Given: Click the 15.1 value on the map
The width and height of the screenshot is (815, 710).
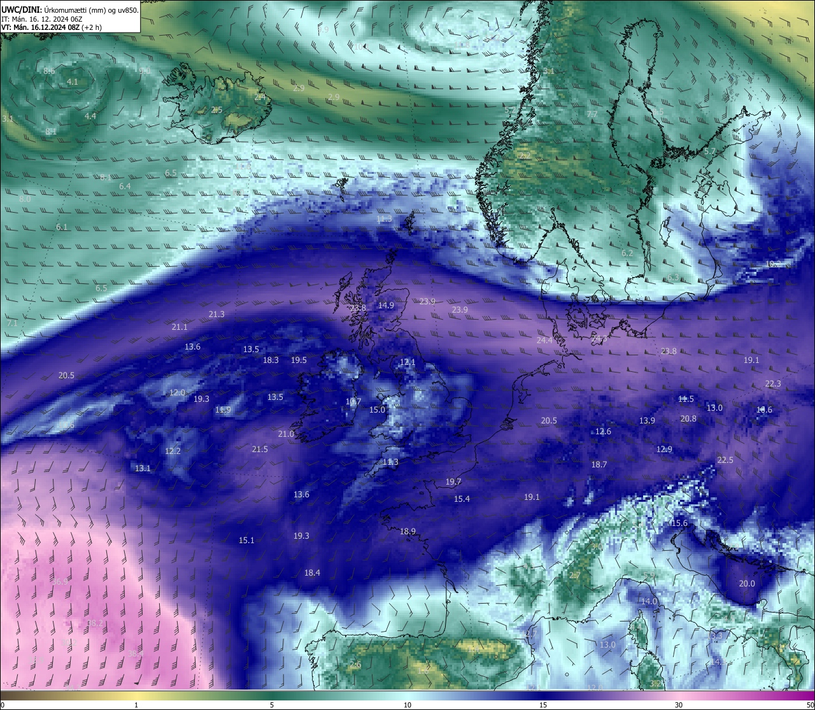Looking at the screenshot, I should pos(246,540).
